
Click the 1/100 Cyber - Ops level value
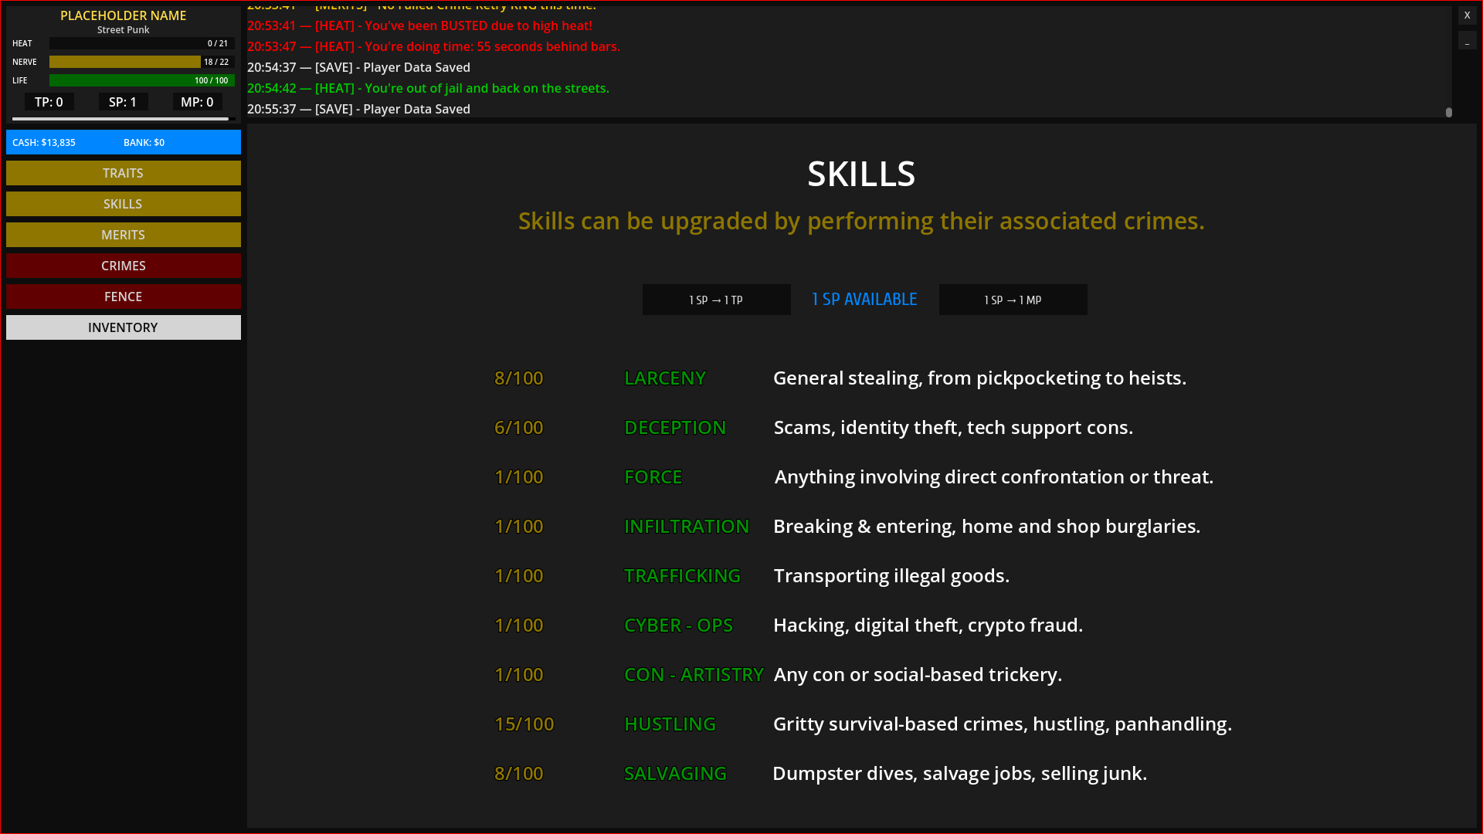[519, 625]
